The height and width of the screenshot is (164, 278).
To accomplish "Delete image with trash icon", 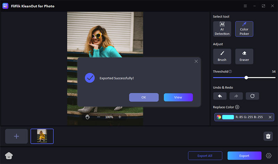I will click(x=268, y=136).
